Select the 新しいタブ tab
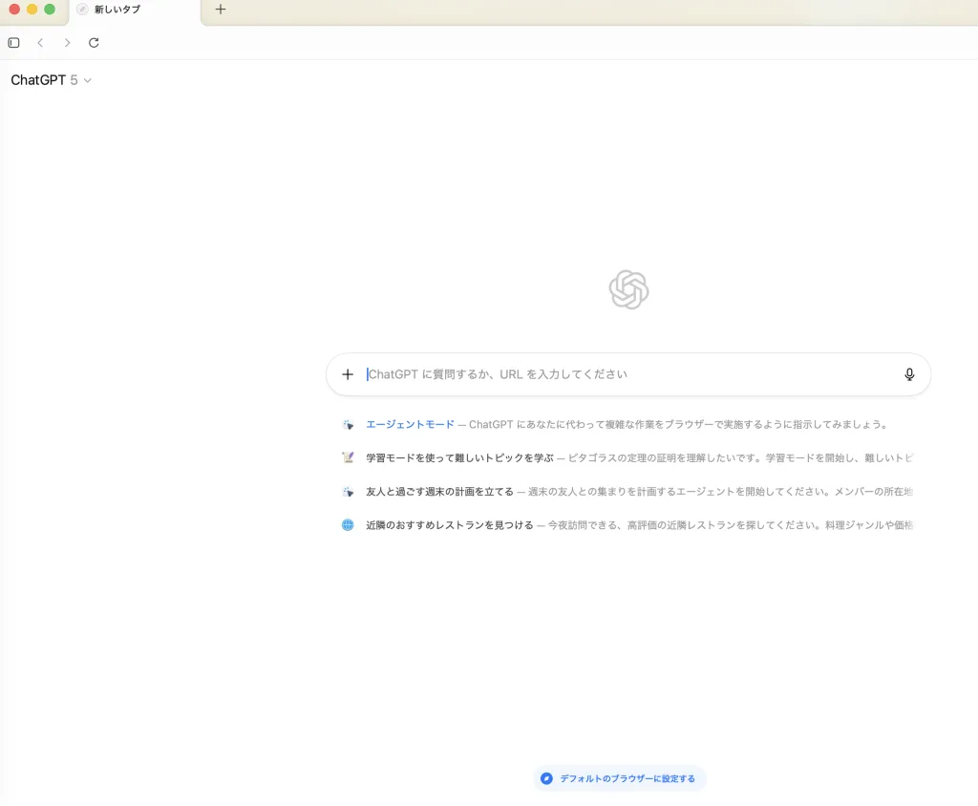This screenshot has height=806, width=978. (134, 10)
